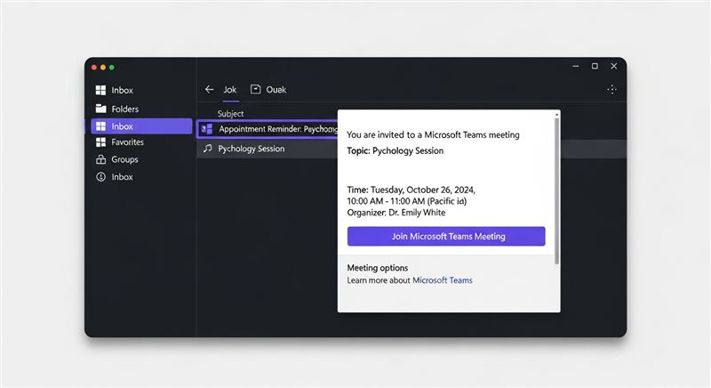This screenshot has width=711, height=388.
Task: Select the Appointment Reminder email row
Action: tap(268, 129)
